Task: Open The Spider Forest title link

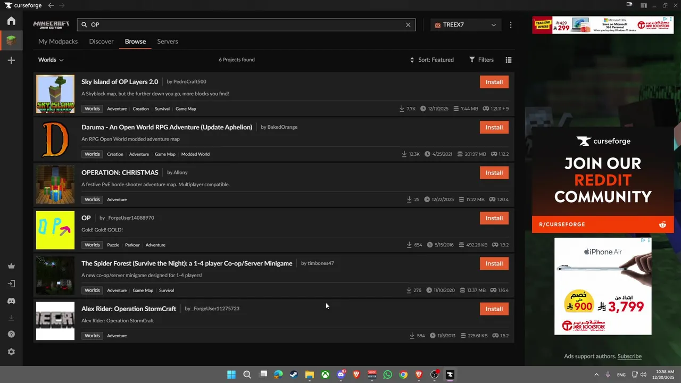Action: coord(187,263)
